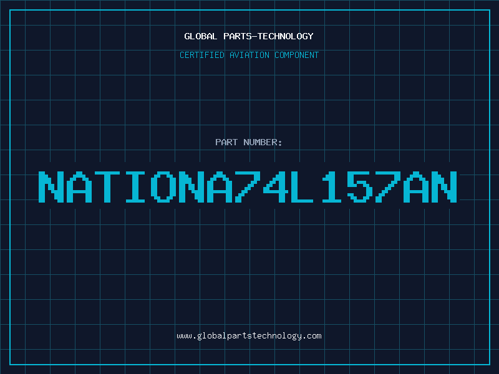Click the word PART in the PART NUMBER: label
This screenshot has width=499, height=374.
[x=226, y=142]
